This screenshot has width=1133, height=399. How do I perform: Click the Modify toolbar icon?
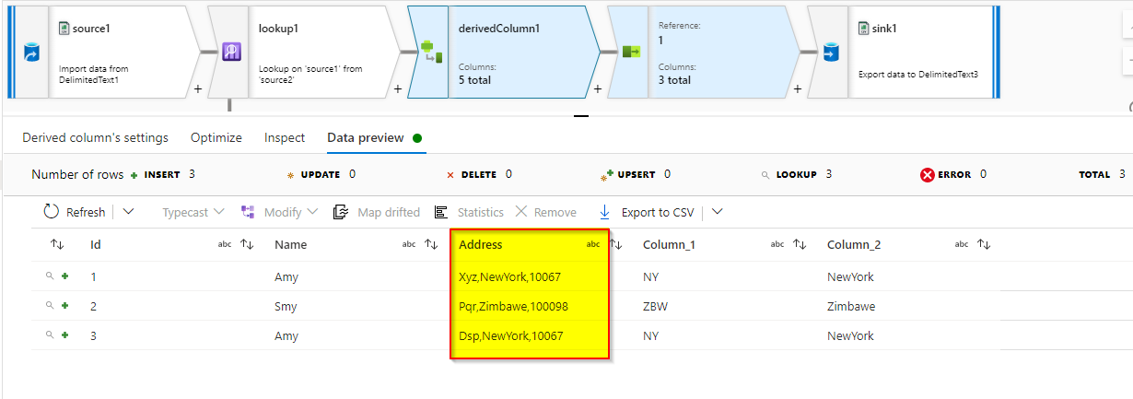248,212
